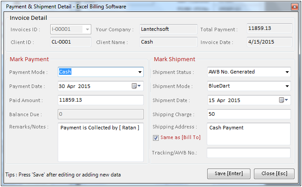Click the shipment date text 15 Apr 2015
The height and width of the screenshot is (187, 302).
(224, 100)
